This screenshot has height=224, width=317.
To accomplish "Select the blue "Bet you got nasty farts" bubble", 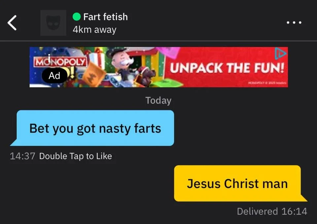I will (95, 128).
